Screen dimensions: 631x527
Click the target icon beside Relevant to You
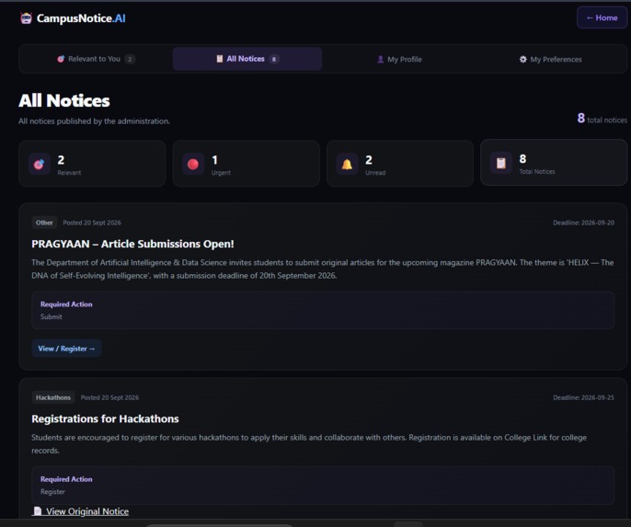click(61, 59)
